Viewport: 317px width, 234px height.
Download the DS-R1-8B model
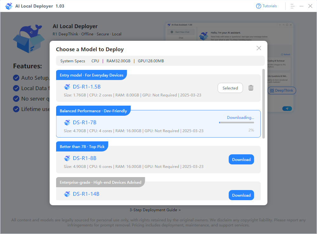241,159
